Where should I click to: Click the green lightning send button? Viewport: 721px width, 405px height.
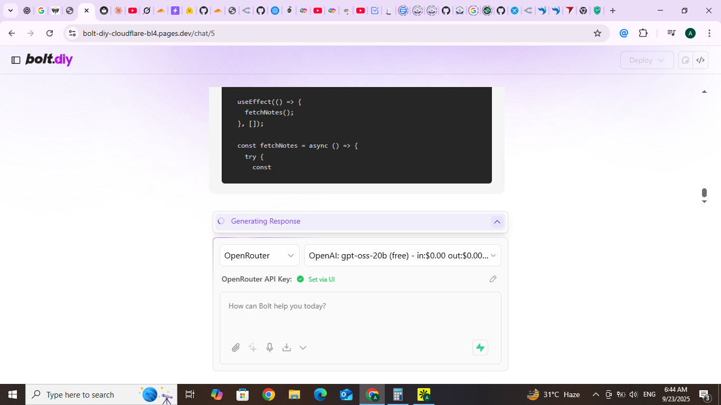pos(480,348)
